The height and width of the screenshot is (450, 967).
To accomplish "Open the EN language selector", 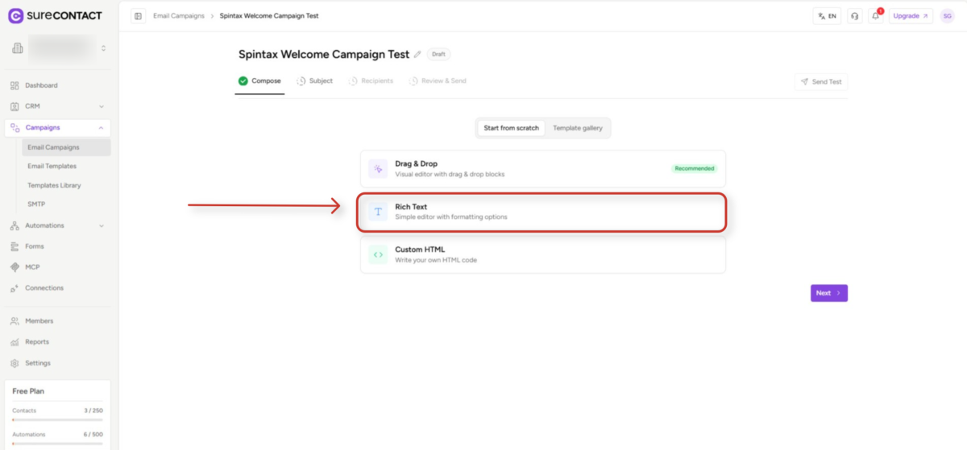I will pyautogui.click(x=827, y=16).
